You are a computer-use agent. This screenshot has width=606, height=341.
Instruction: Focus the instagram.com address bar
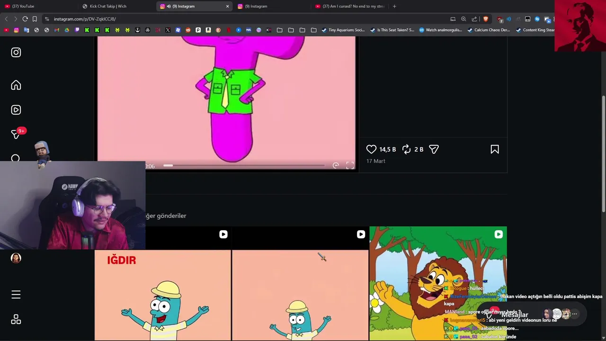click(x=246, y=19)
